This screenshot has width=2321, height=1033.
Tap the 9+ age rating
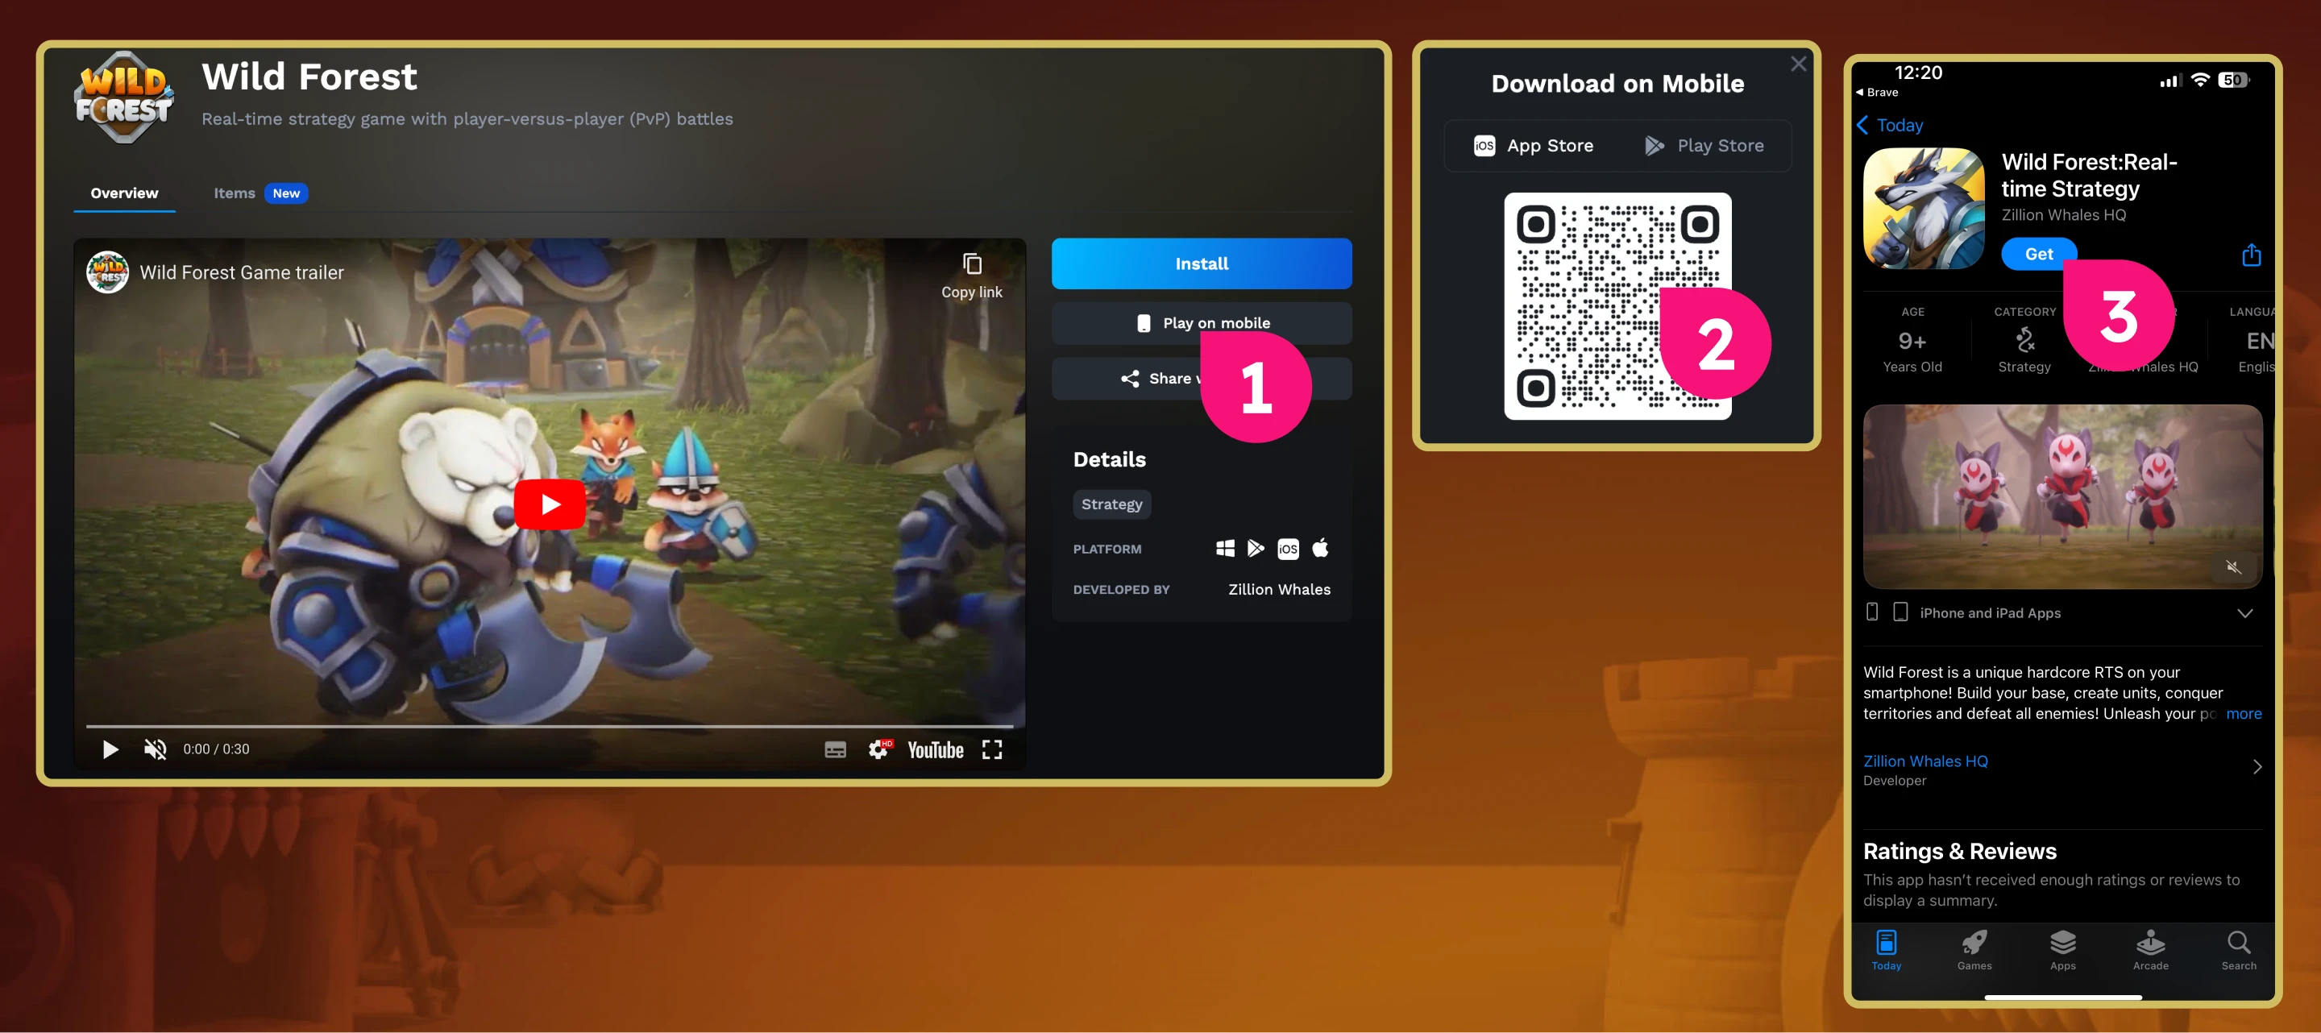(1912, 342)
